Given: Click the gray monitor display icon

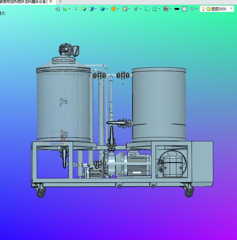Looking at the screenshot, I should point(165,9).
